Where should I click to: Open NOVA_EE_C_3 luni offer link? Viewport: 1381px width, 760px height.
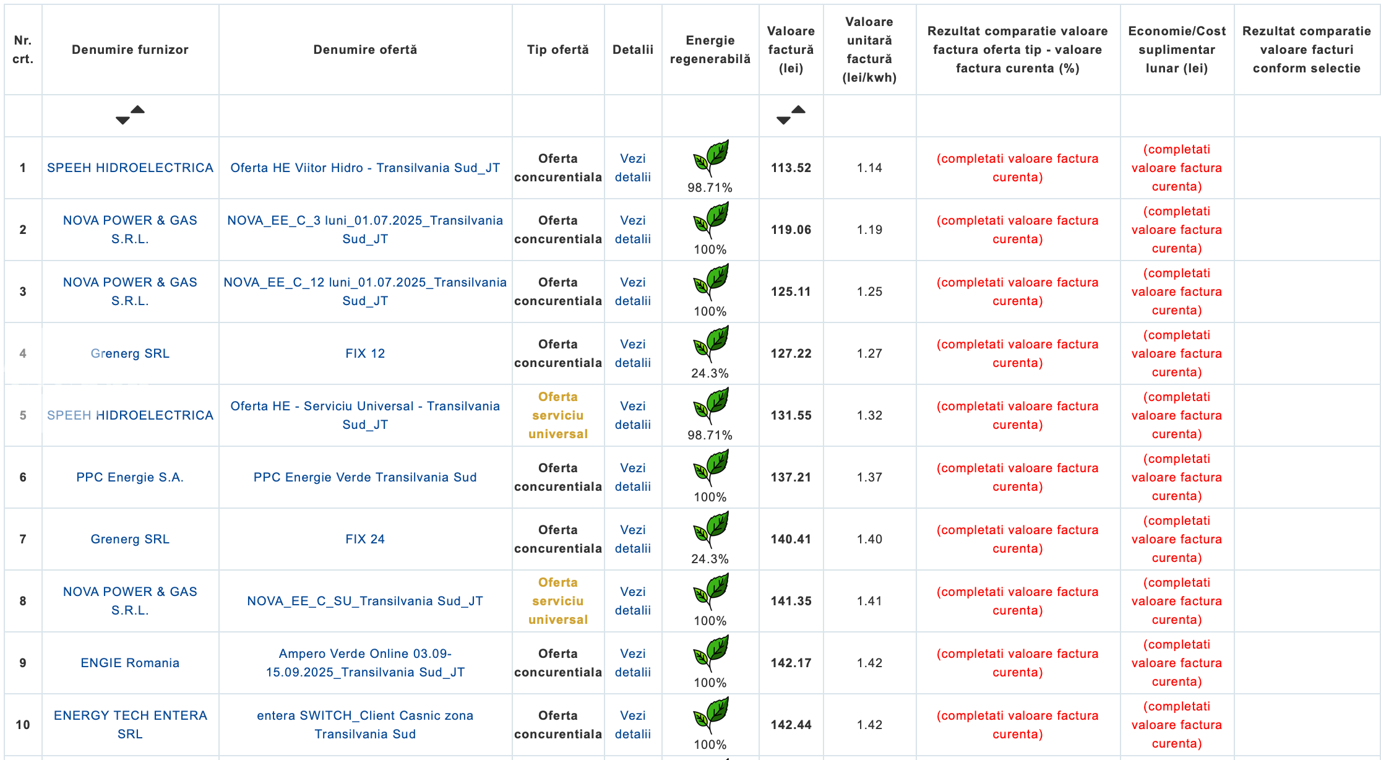click(365, 230)
